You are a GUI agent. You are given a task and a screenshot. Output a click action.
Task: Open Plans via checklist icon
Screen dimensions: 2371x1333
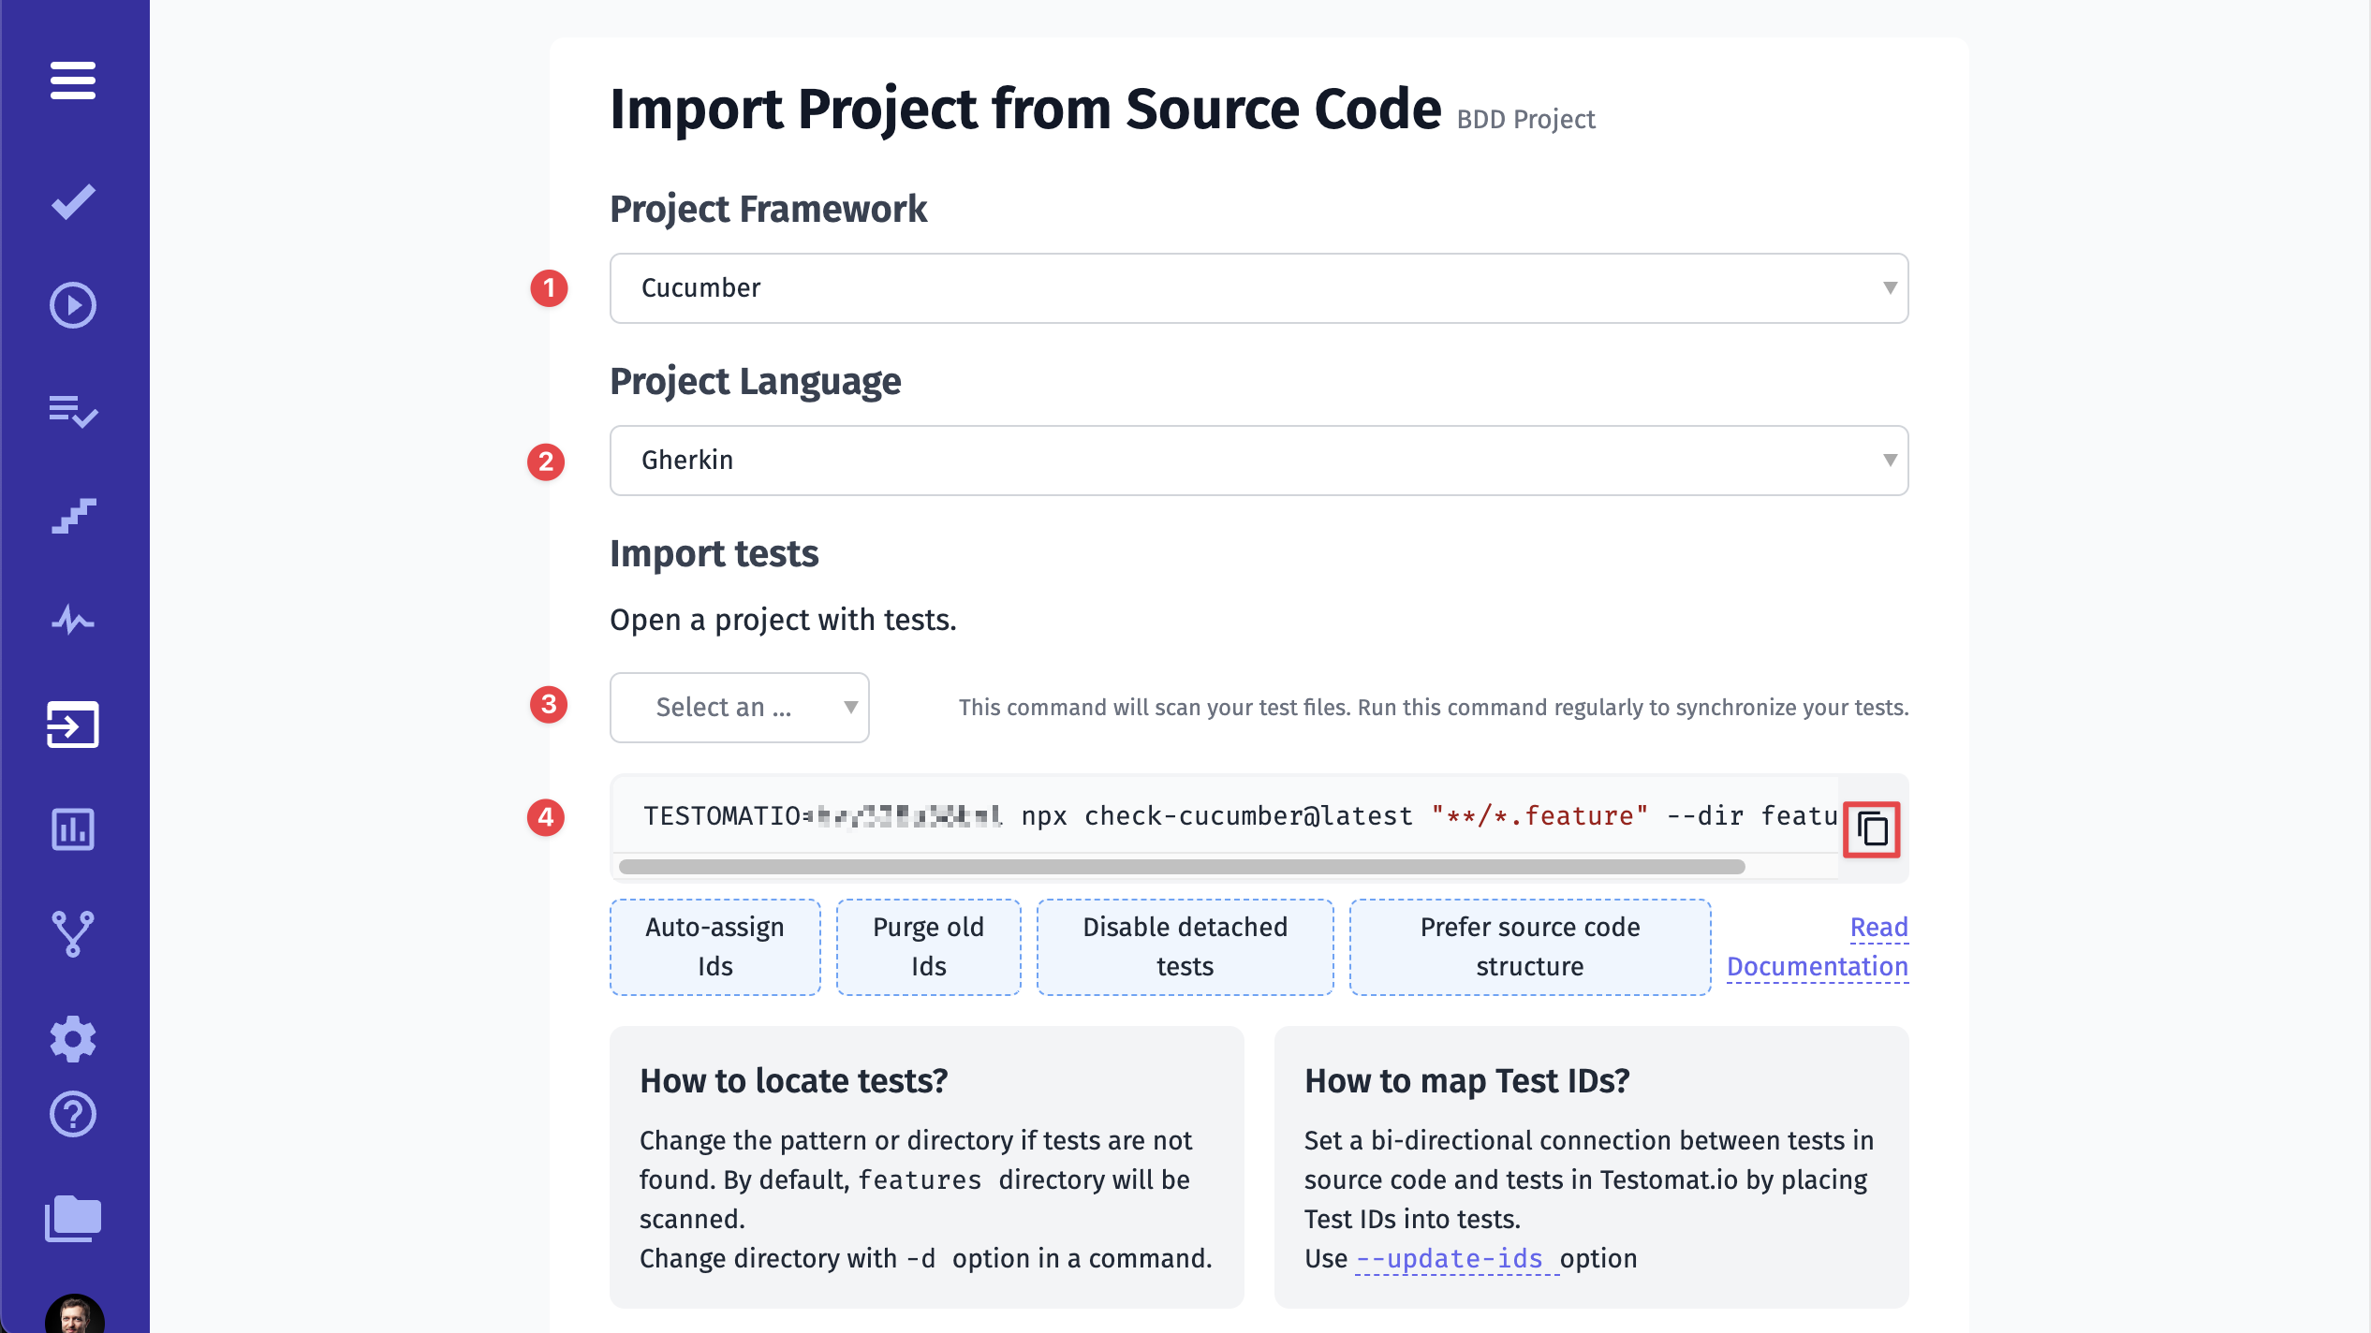coord(73,410)
